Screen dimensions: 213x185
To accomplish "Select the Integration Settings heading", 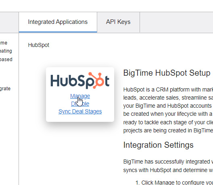I will [158, 145].
